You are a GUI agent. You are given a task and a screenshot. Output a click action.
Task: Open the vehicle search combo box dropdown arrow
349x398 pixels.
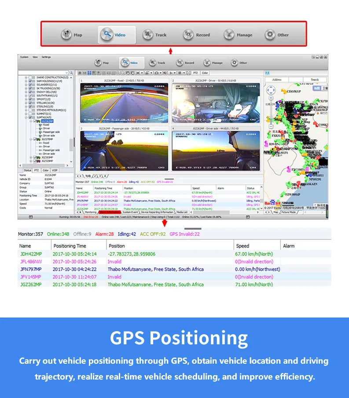pos(66,73)
